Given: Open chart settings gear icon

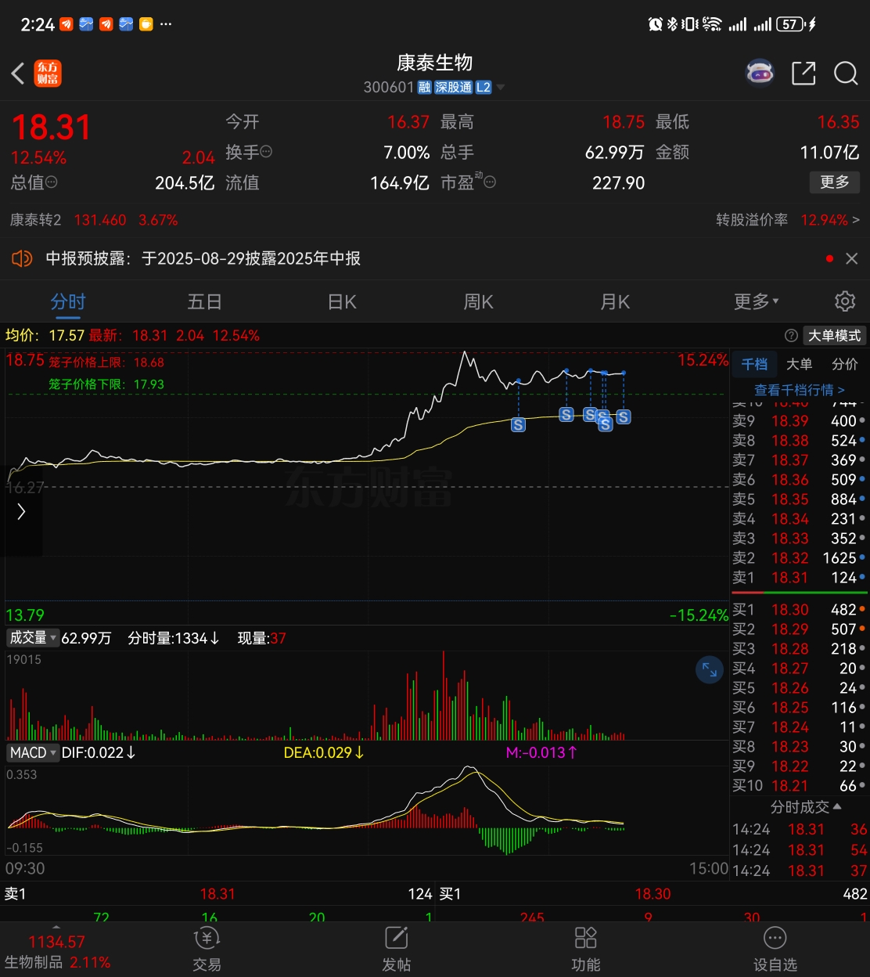Looking at the screenshot, I should tap(845, 301).
